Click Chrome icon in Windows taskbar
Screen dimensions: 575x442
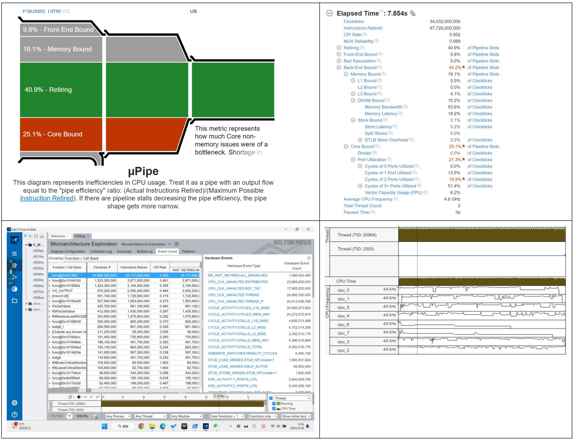(141, 426)
